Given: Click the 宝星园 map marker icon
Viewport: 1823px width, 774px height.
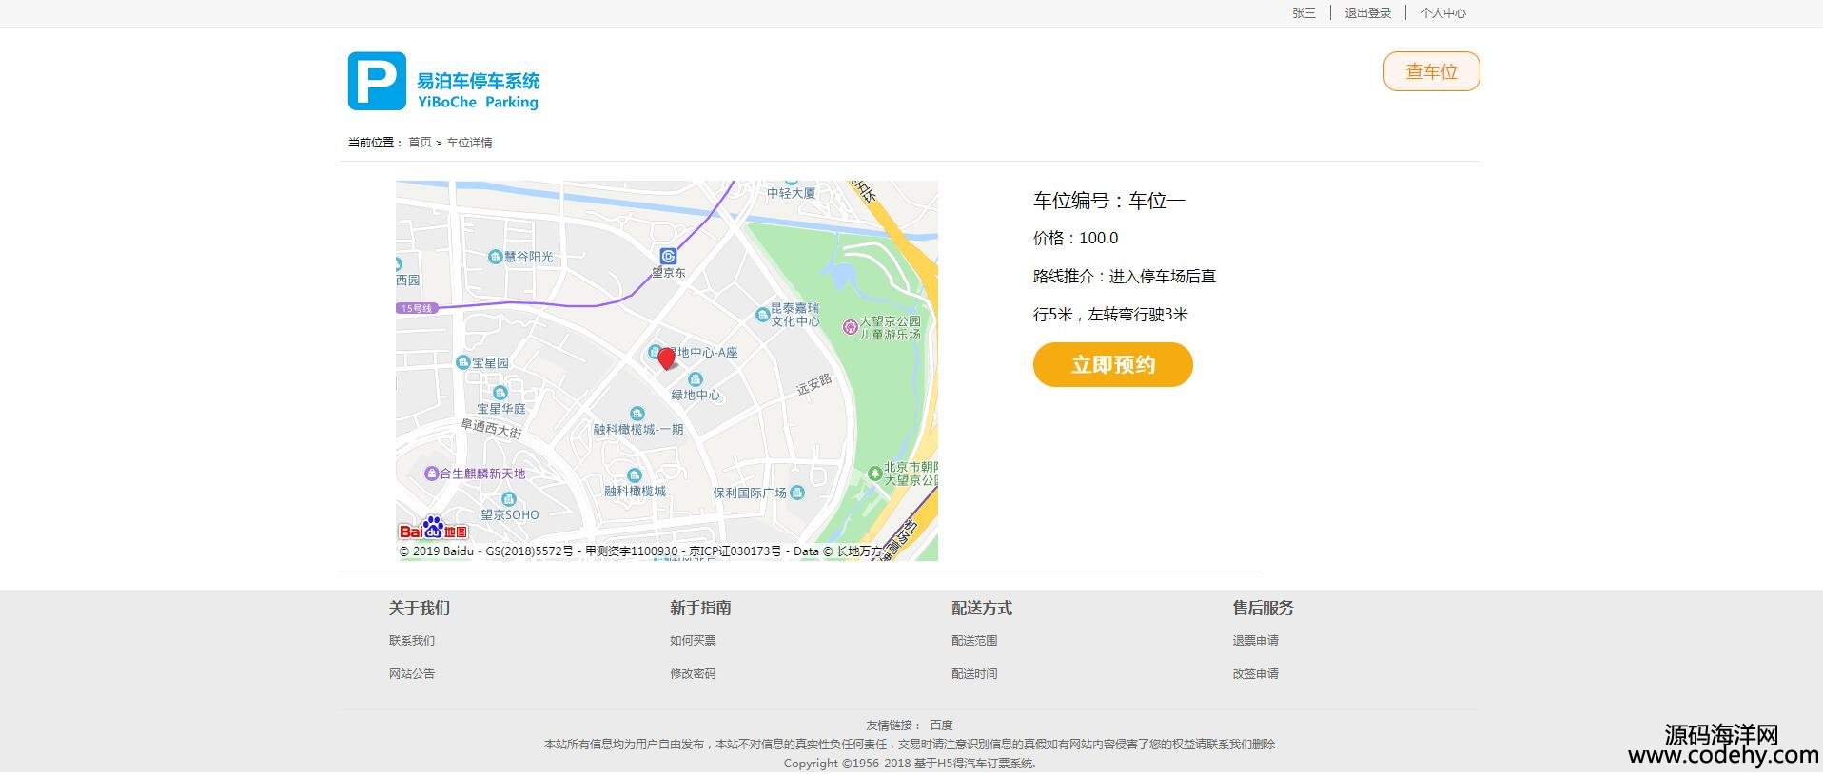Looking at the screenshot, I should tap(463, 362).
